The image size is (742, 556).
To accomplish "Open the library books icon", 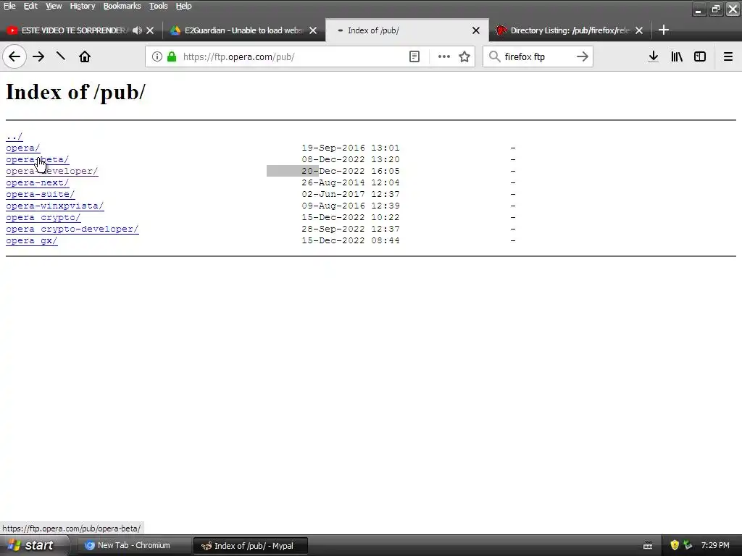I will (677, 56).
